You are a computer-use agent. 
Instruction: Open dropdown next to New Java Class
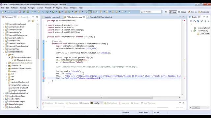(x=72, y=12)
